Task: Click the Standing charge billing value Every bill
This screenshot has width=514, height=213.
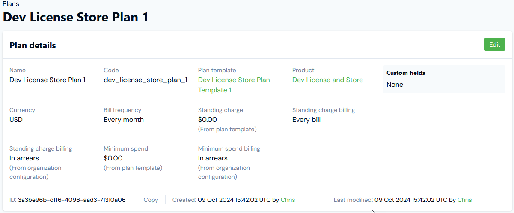Action: click(306, 120)
